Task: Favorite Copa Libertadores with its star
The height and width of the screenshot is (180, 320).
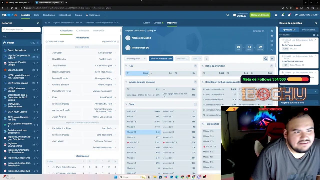Action: pos(37,50)
